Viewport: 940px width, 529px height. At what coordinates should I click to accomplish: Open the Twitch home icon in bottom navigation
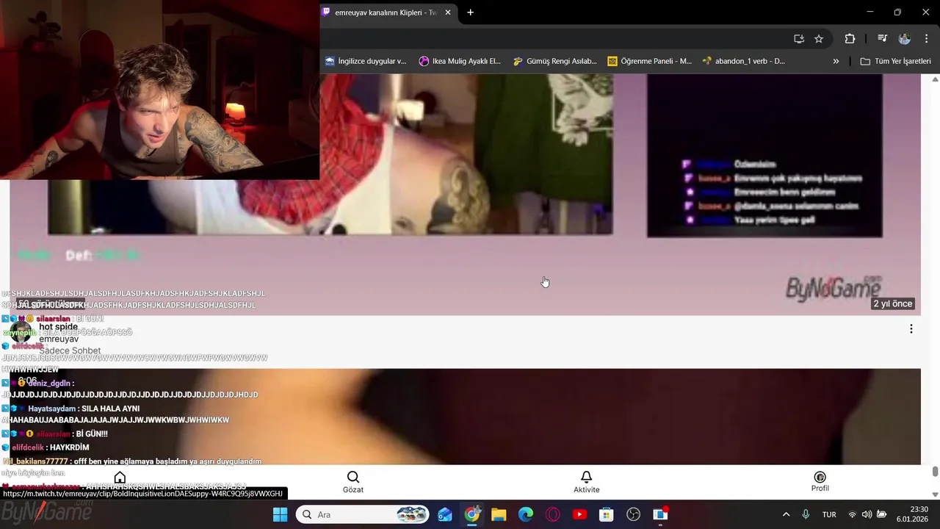click(x=120, y=478)
